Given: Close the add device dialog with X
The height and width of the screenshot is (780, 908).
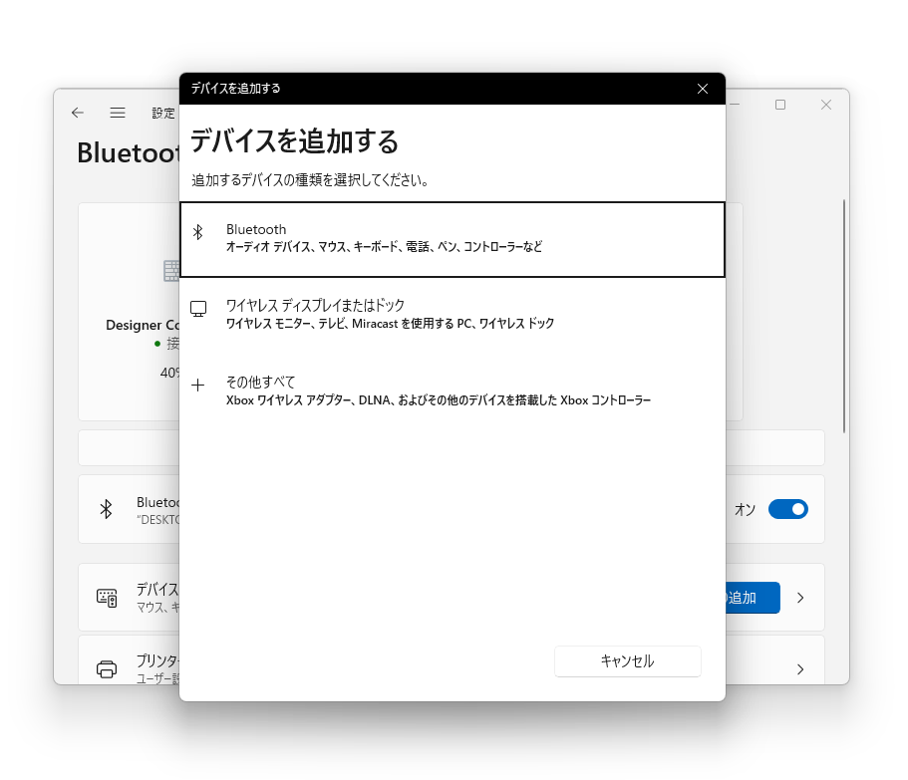Looking at the screenshot, I should point(702,88).
